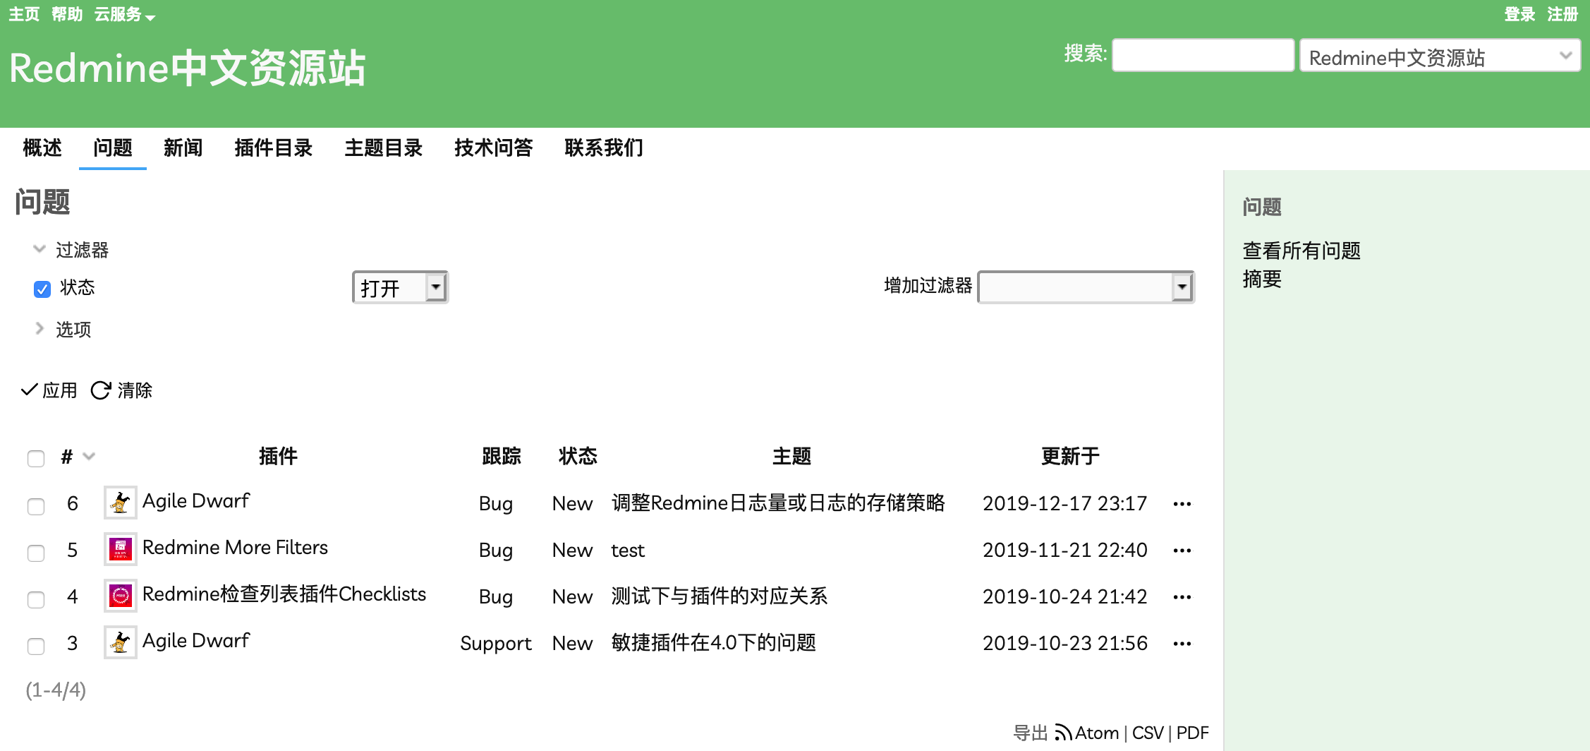Click Agile Dwarf plugin name in row 3
The width and height of the screenshot is (1590, 751).
click(196, 640)
